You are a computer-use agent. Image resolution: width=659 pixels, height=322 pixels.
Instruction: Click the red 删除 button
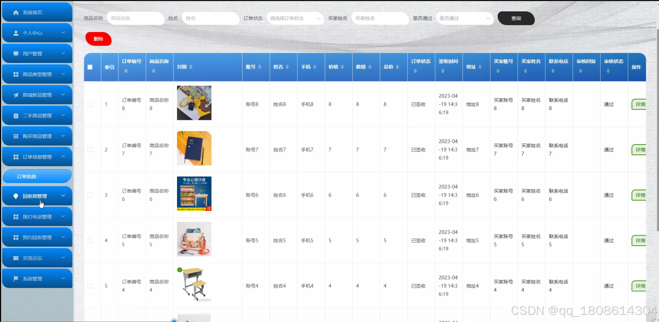98,39
